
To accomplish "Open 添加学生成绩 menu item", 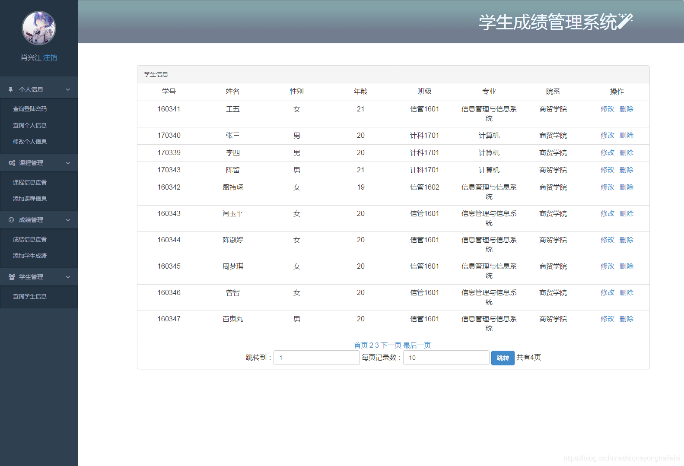I will (30, 256).
